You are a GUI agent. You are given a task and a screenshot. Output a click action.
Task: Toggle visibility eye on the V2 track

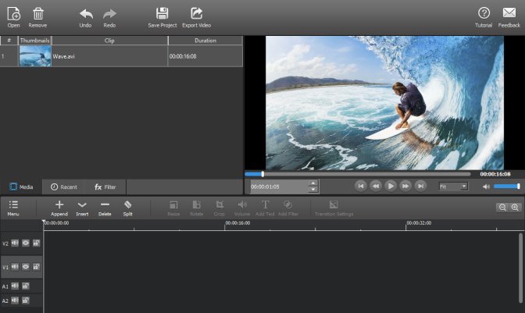pos(26,243)
